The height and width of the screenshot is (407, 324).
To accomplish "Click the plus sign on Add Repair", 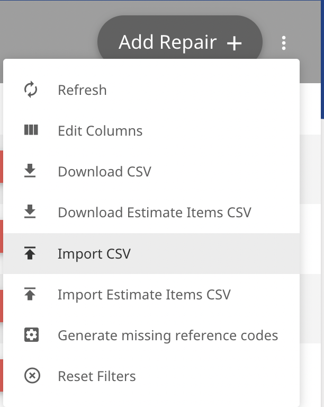I will coord(235,43).
